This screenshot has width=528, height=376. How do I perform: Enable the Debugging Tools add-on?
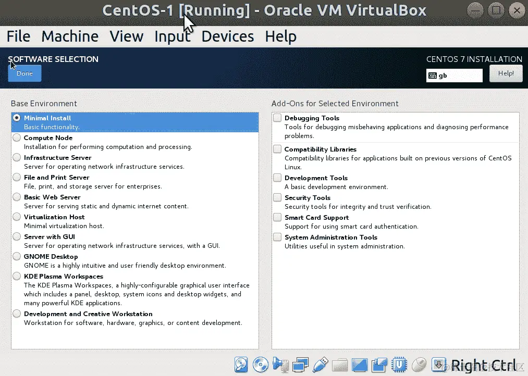277,118
